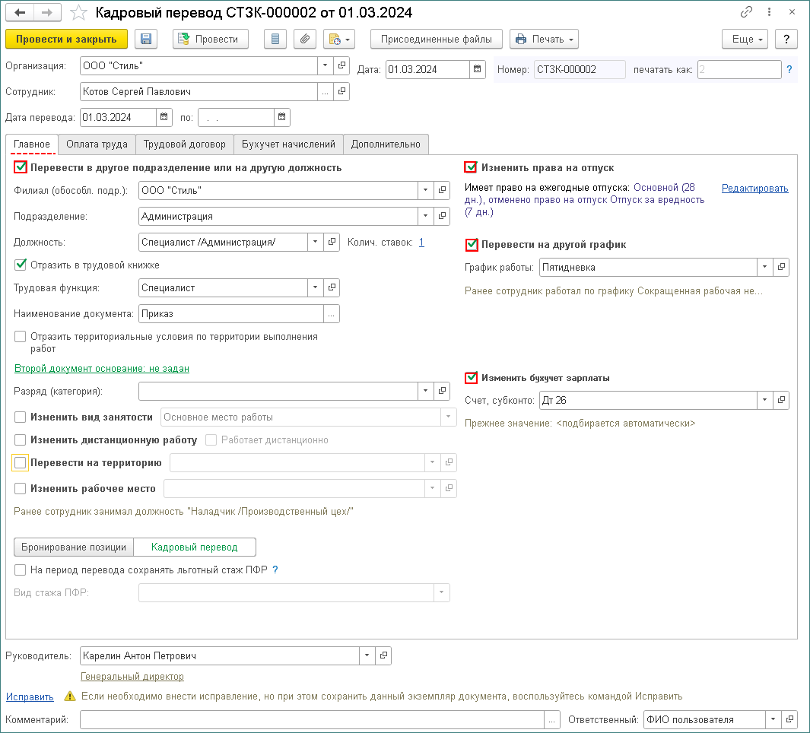Open the Подразделение record via open icon
The height and width of the screenshot is (733, 810).
tap(442, 216)
